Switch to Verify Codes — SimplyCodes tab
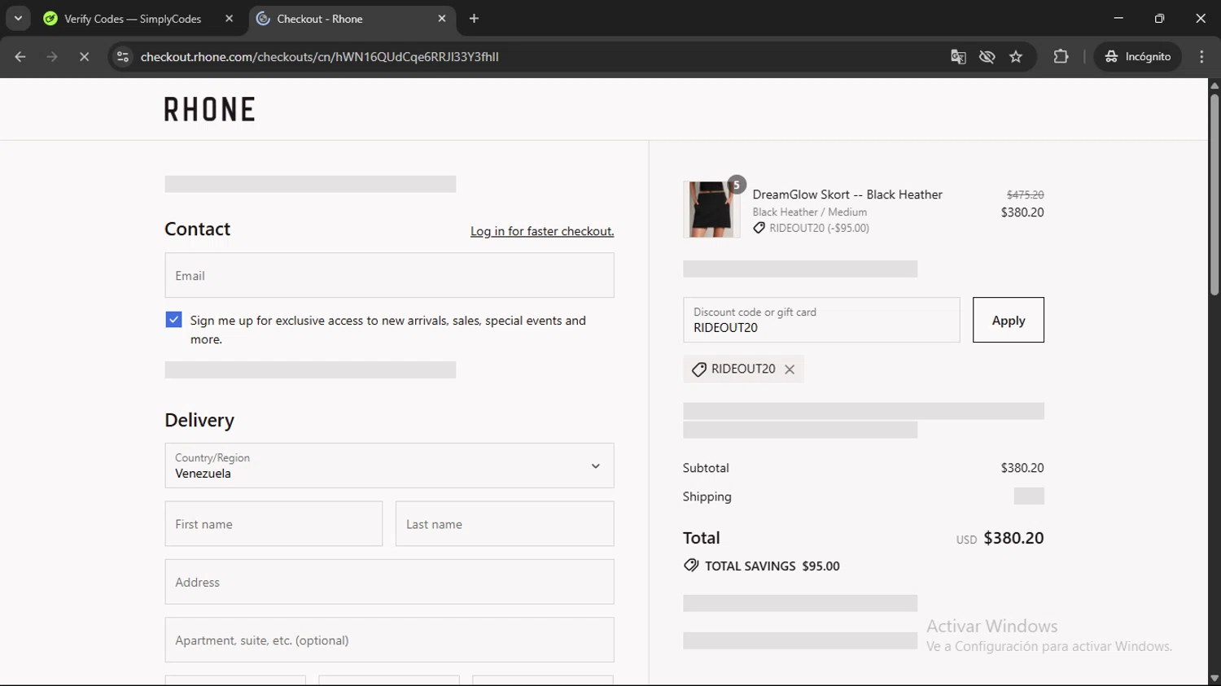1221x686 pixels. [x=133, y=19]
